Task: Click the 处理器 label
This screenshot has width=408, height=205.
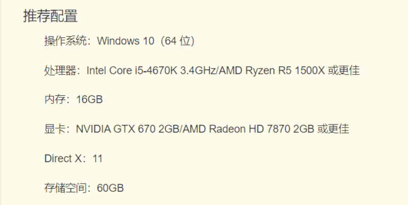Action: 60,70
